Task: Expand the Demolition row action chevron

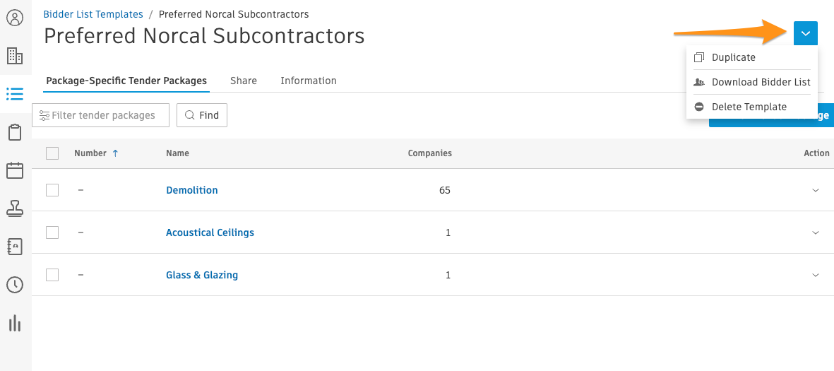Action: 816,190
